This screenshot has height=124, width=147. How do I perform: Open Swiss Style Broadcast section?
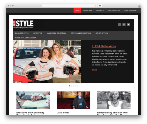(26, 38)
